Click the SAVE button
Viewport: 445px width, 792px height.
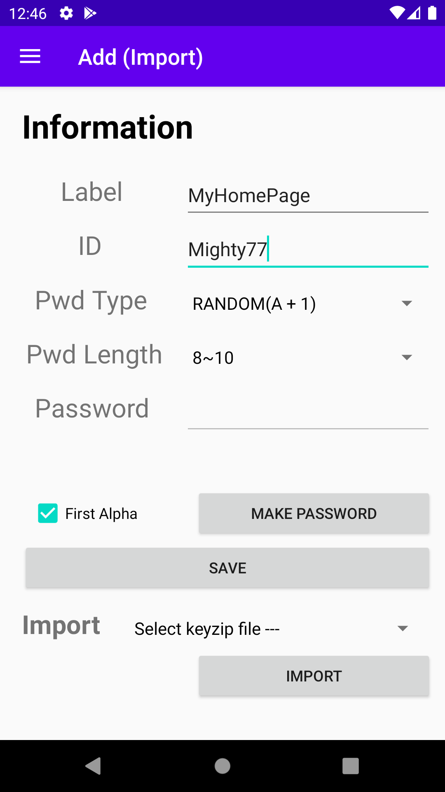pyautogui.click(x=227, y=568)
